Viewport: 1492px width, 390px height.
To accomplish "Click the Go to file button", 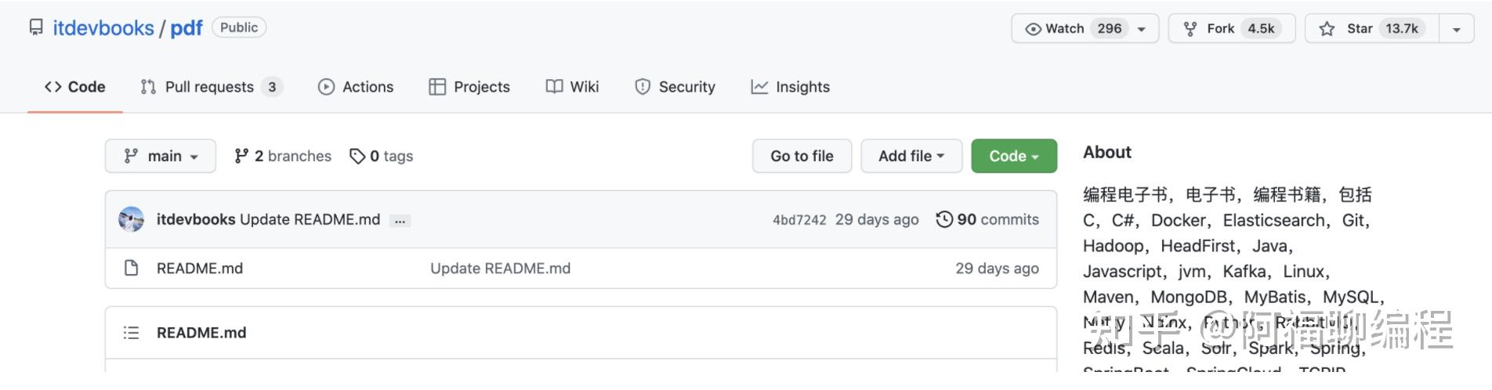I will point(802,156).
